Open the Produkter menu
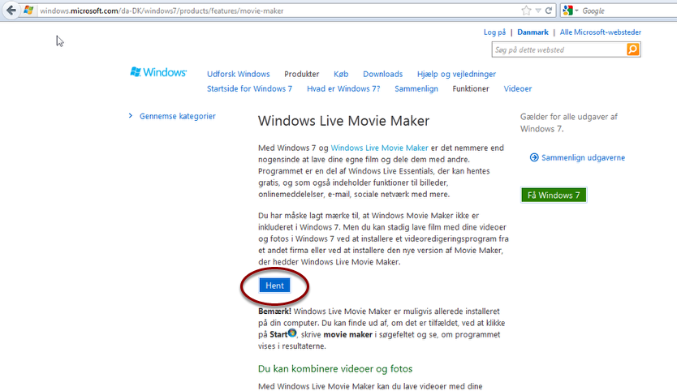This screenshot has width=677, height=391. (x=302, y=75)
